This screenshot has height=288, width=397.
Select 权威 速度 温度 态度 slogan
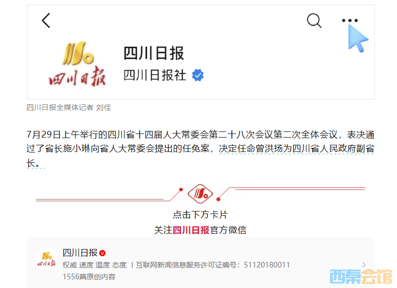tap(95, 265)
